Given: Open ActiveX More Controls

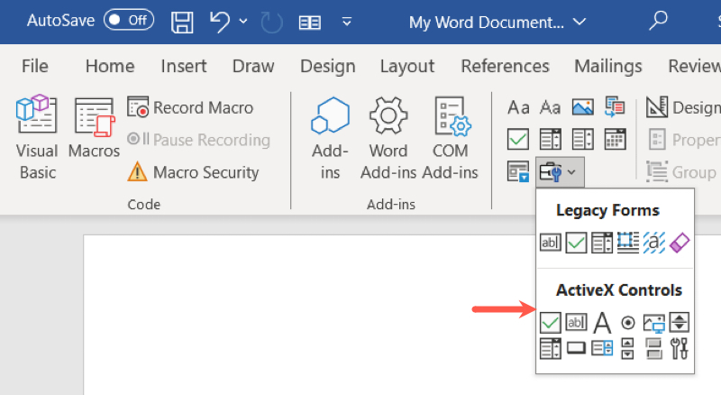Looking at the screenshot, I should (x=680, y=348).
